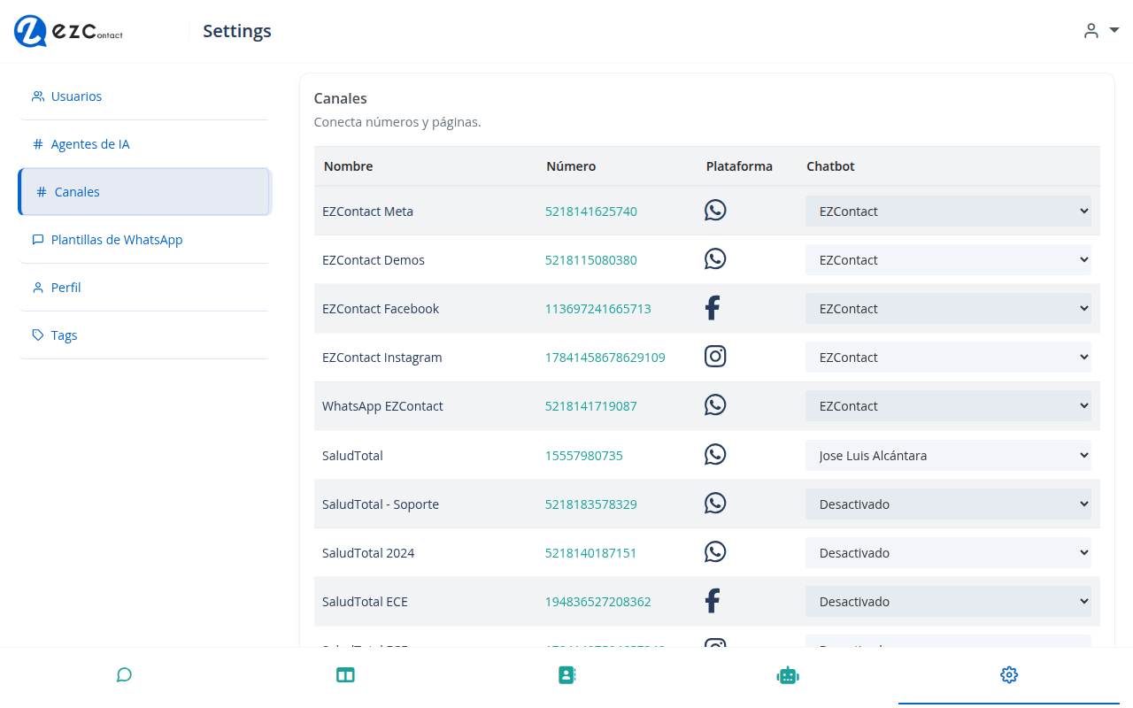Open the chat conversations icon in bottom bar
Viewport: 1133px width, 708px height.
tap(124, 674)
